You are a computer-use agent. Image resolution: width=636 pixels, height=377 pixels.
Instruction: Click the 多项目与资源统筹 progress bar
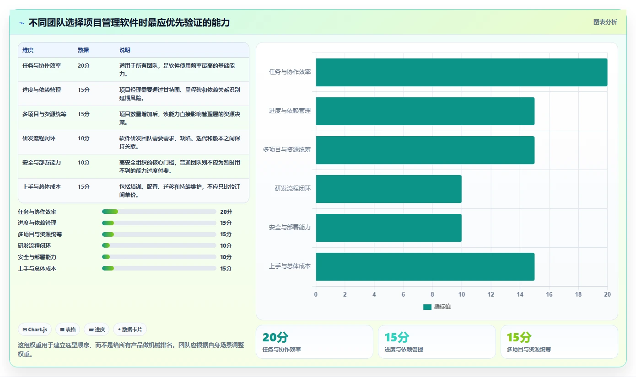coord(159,234)
